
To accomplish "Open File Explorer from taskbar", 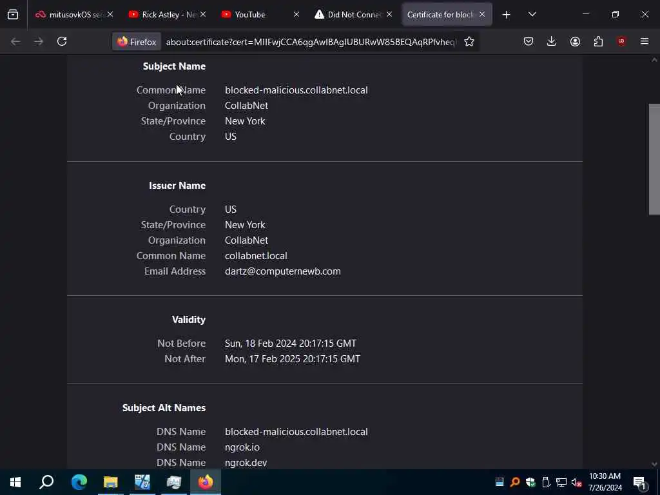I will click(x=111, y=482).
